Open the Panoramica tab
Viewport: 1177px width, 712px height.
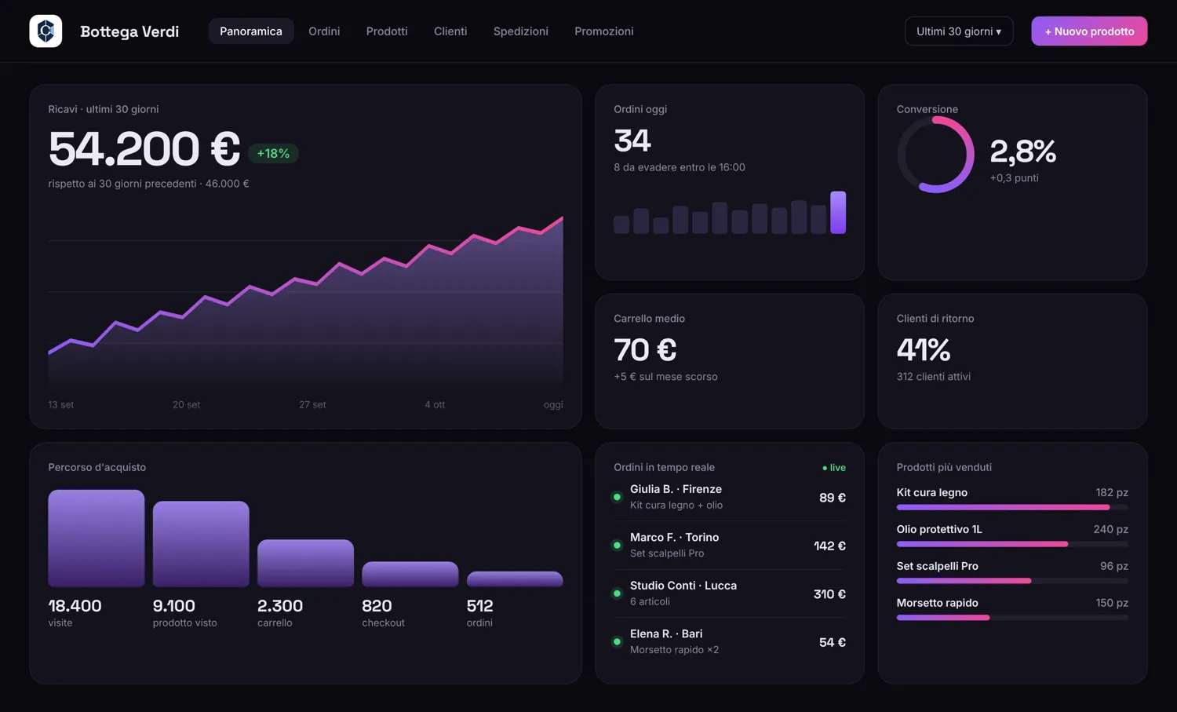251,31
